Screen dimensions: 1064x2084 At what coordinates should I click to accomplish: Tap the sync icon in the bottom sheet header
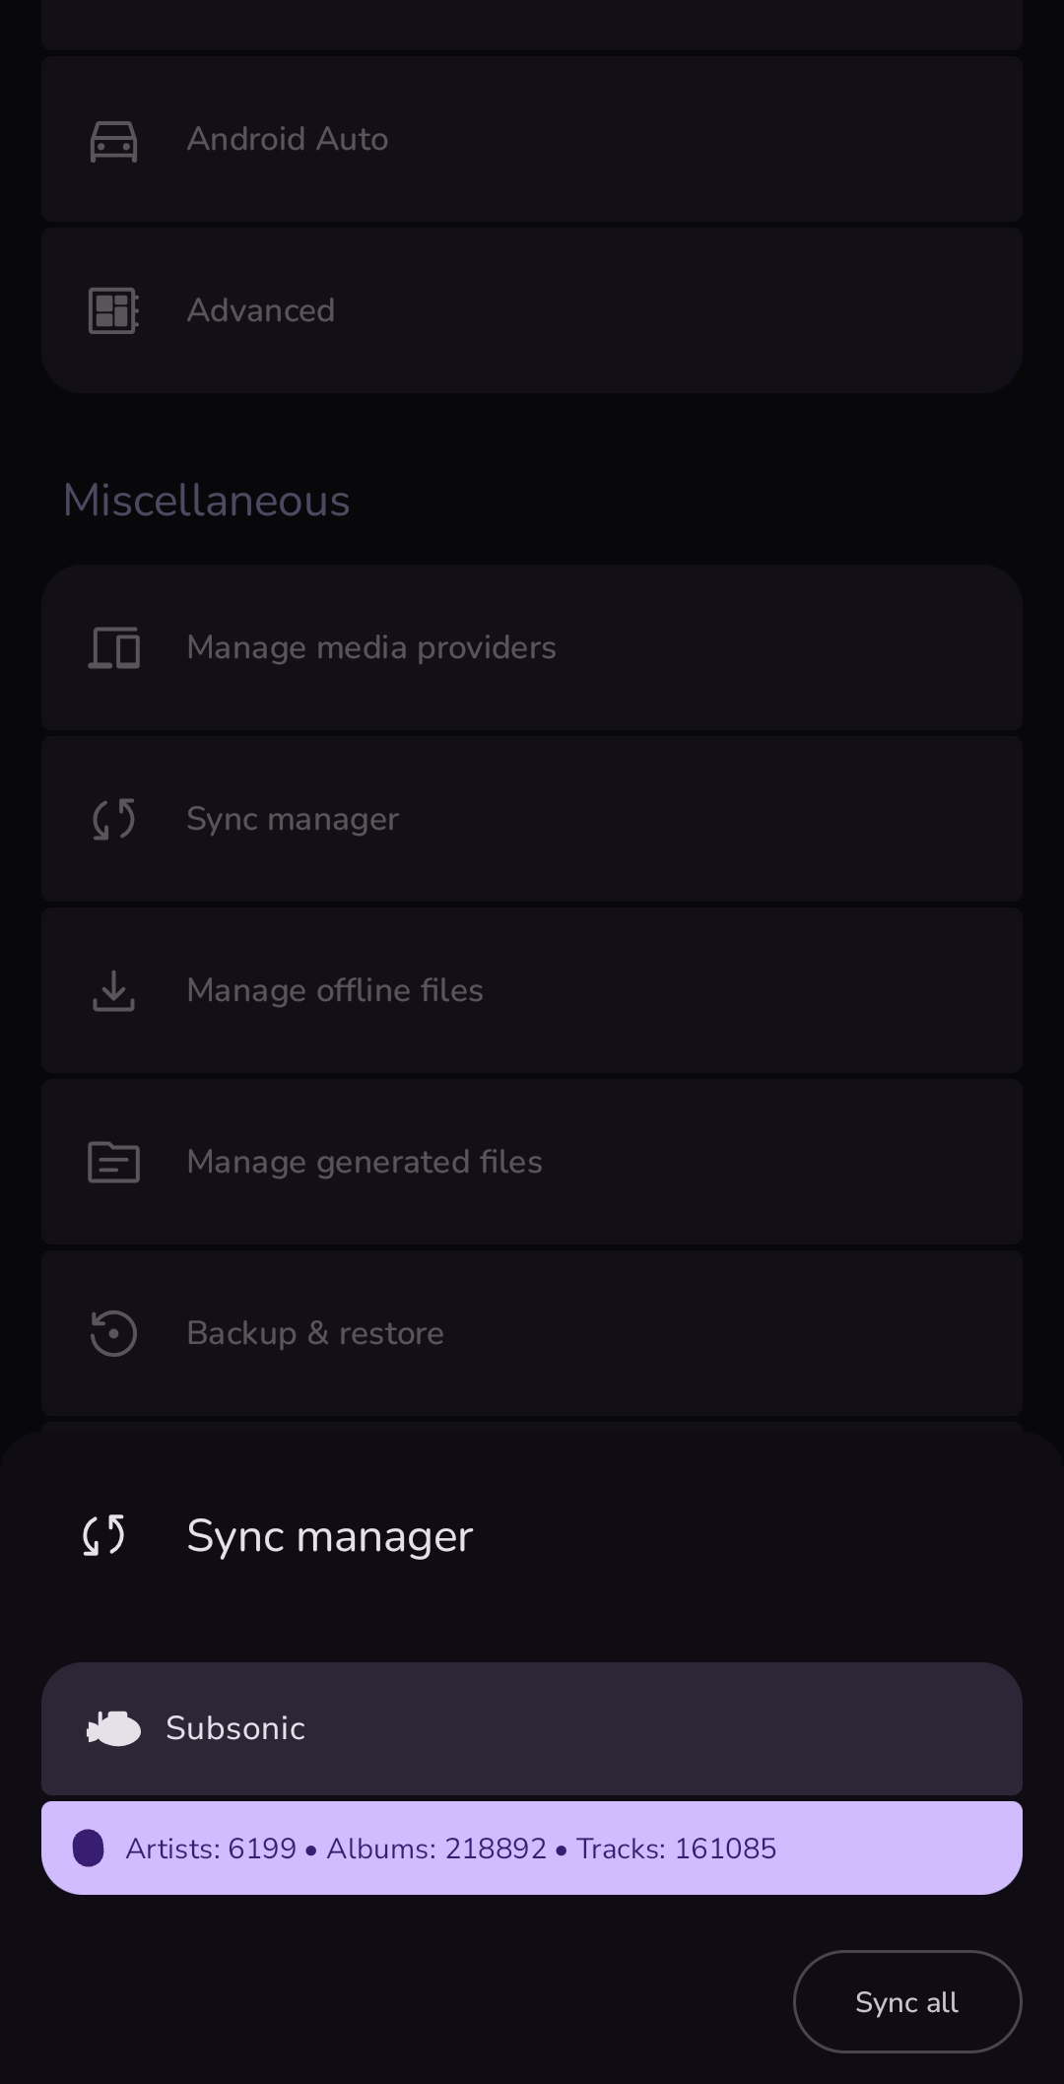[x=103, y=1536]
